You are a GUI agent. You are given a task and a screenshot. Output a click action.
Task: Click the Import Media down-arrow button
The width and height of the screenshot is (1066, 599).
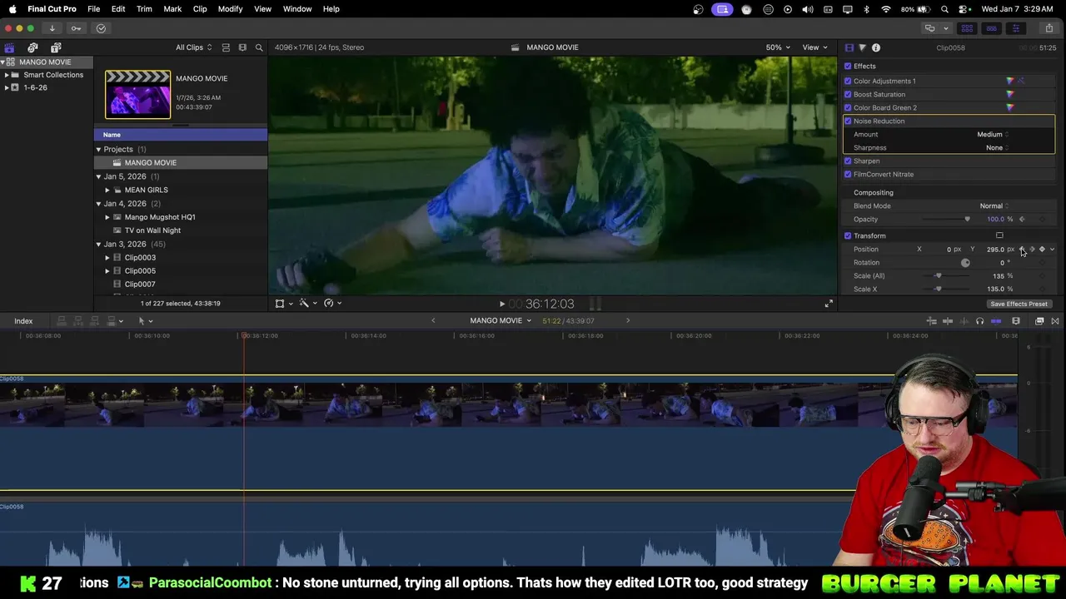[52, 28]
